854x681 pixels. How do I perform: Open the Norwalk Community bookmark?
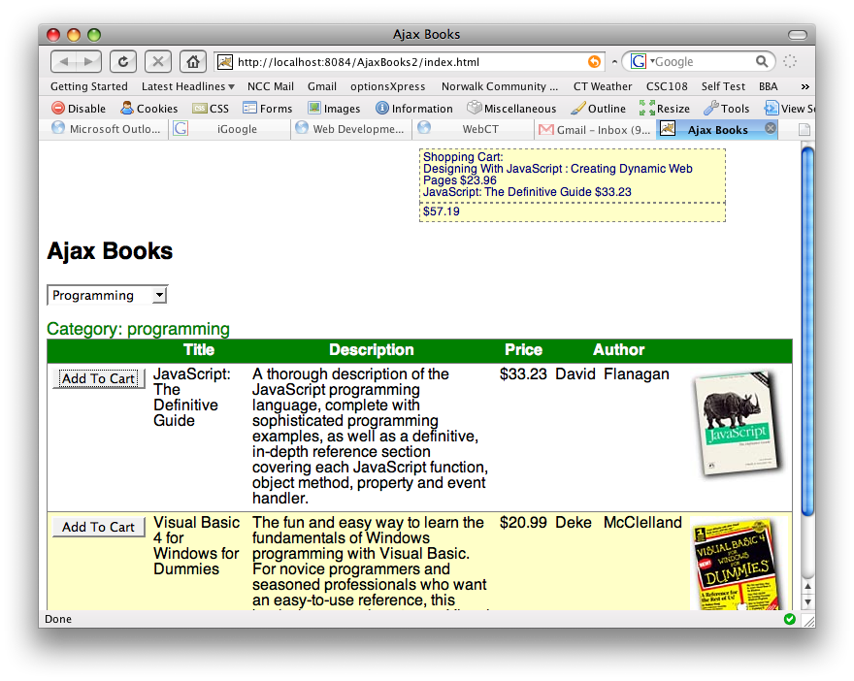point(500,86)
